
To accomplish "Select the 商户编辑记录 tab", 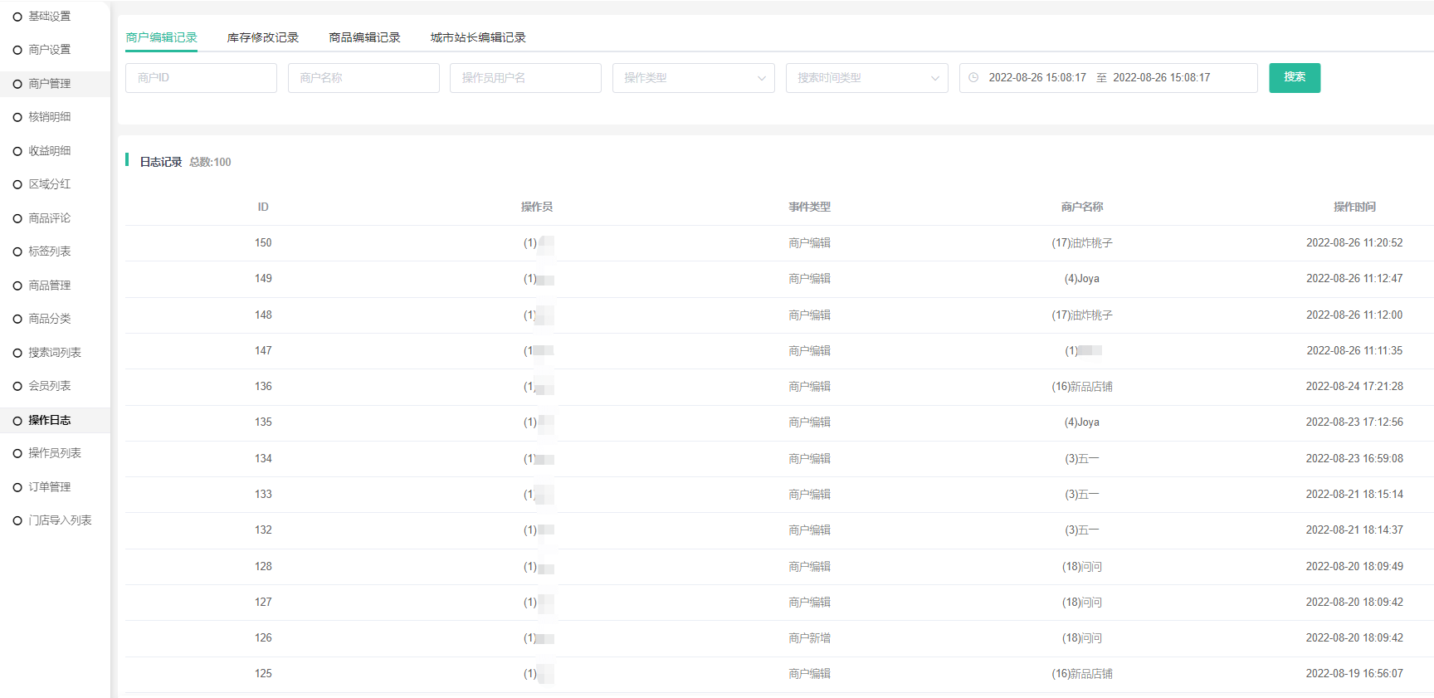I will tap(161, 38).
